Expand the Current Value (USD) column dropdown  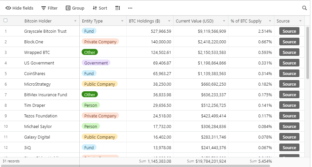click(x=224, y=21)
